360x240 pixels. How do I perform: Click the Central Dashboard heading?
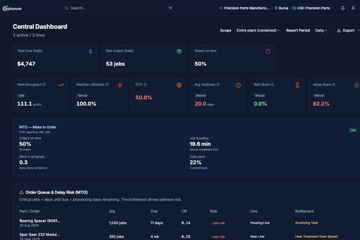tap(40, 27)
